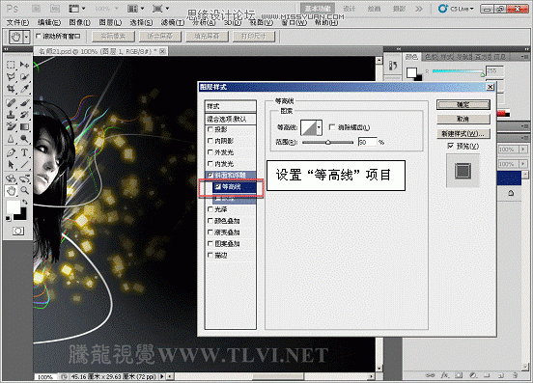Select the Pen tool
The image size is (533, 383).
[11, 152]
